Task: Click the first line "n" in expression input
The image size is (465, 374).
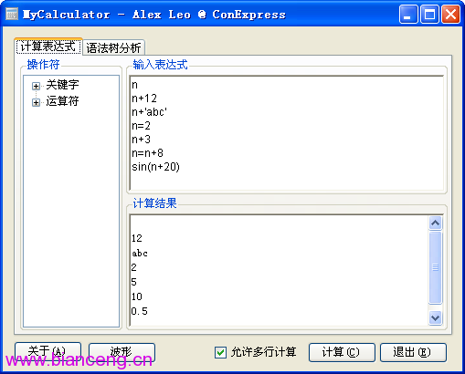Action: click(134, 85)
